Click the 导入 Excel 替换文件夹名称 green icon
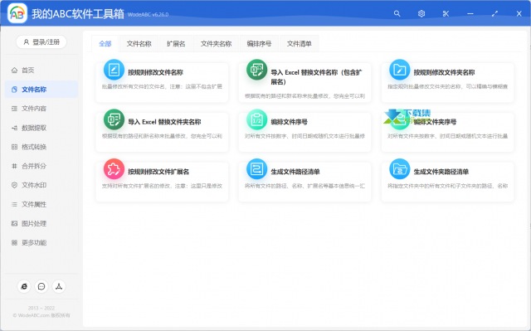Image resolution: width=531 pixels, height=331 pixels. click(114, 119)
